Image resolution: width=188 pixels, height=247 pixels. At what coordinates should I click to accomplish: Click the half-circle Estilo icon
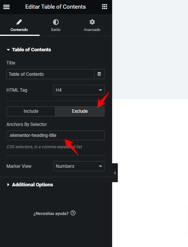pos(55,22)
